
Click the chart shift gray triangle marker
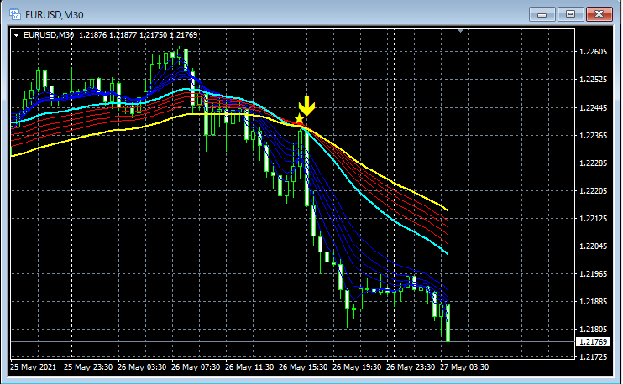(x=460, y=30)
